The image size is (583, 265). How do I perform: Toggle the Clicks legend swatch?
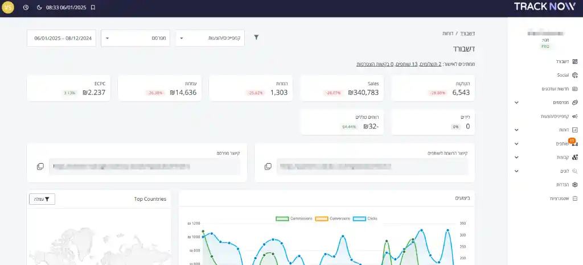pyautogui.click(x=359, y=218)
